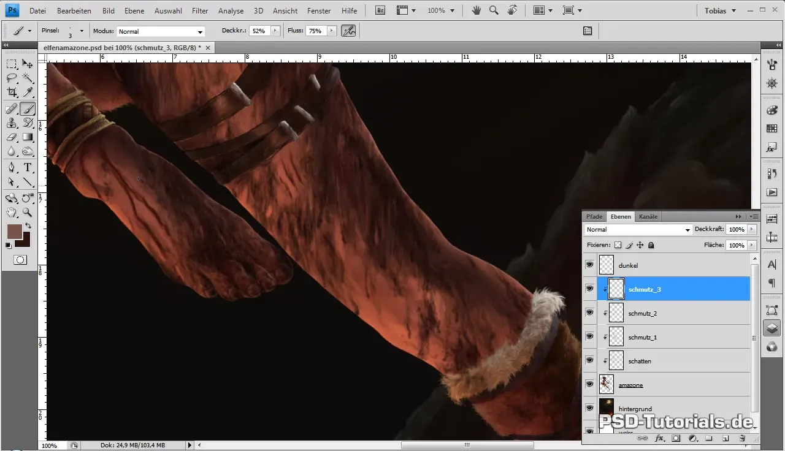Open the Datei menu
Viewport: 785px width, 451px height.
tap(37, 11)
